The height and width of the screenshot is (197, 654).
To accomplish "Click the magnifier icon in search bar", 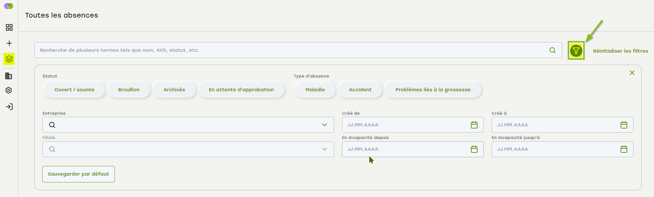I will pos(552,50).
